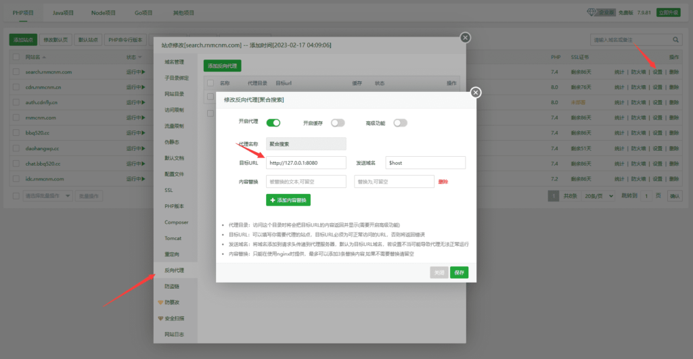Turn off the 开启代理 switch
Screen dimensions: 693x359
click(273, 123)
